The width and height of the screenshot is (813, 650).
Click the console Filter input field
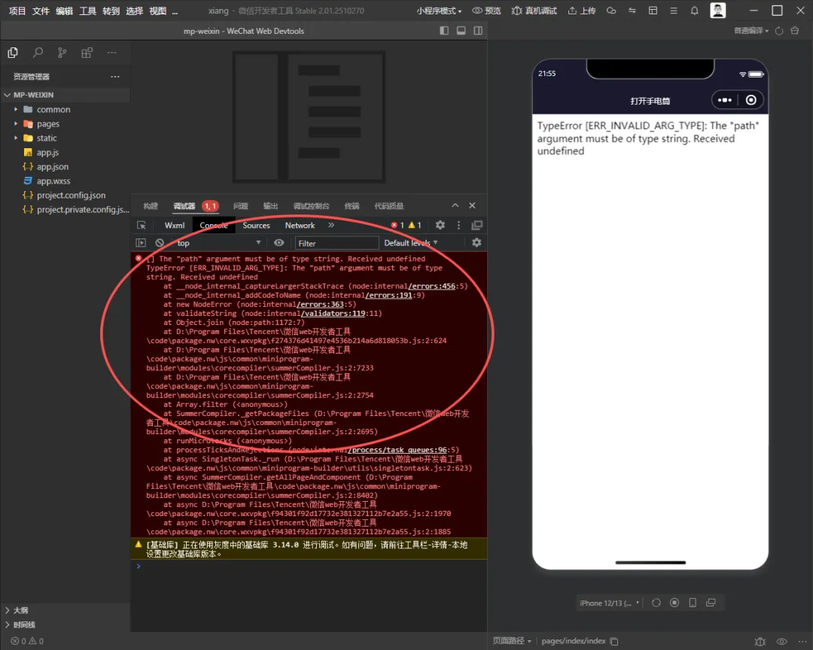(x=336, y=243)
